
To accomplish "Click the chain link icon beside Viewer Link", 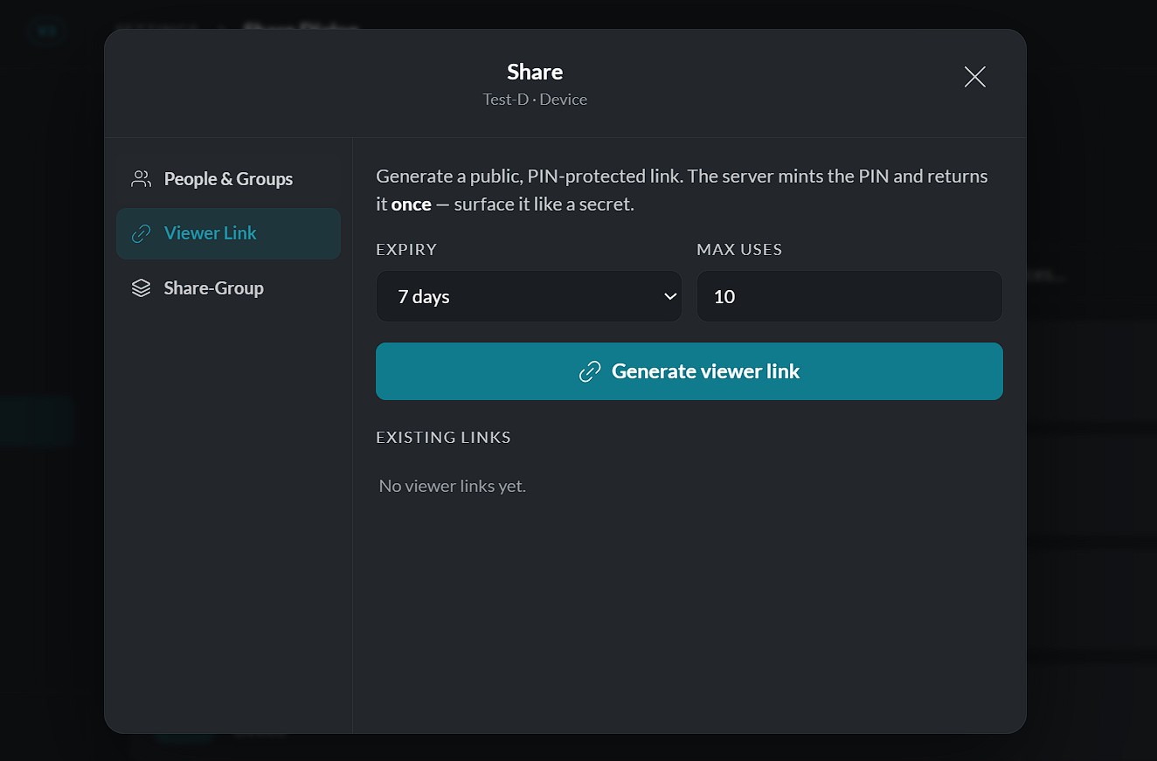I will pos(141,233).
